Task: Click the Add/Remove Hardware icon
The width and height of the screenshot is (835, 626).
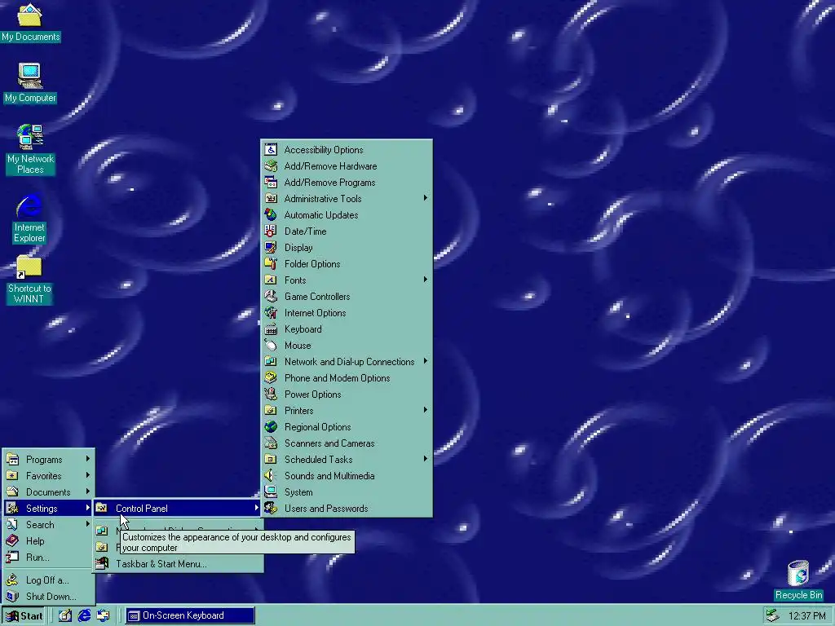Action: point(271,166)
